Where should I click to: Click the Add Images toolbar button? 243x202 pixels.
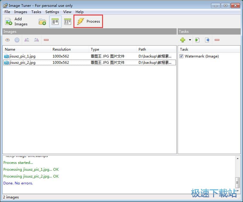[16, 21]
